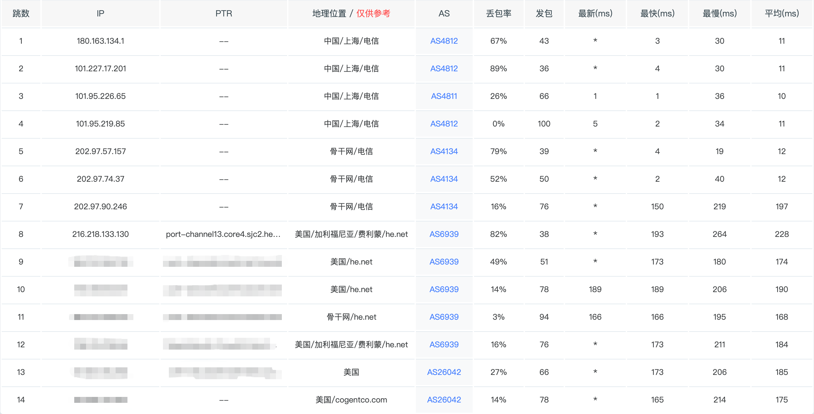Select IP address 216.218.133.130
The height and width of the screenshot is (414, 814).
click(101, 234)
